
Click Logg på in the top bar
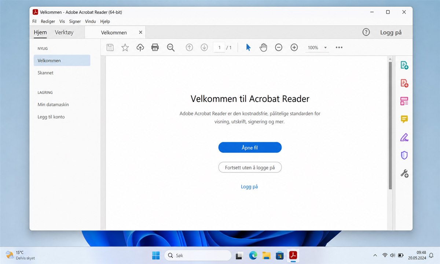tap(391, 32)
